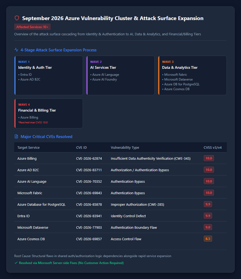Viewport: 241px width, 279px height.
Task: Click the Microsoft Fabric table row
Action: click(x=120, y=193)
